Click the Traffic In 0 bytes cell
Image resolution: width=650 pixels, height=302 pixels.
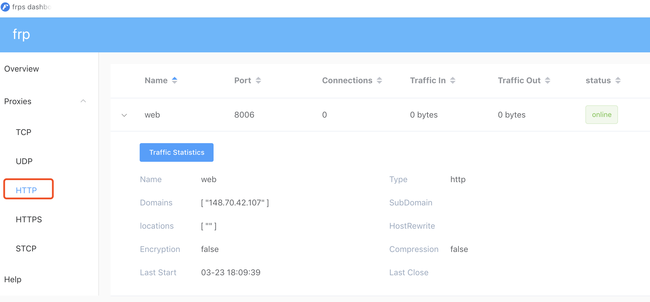[x=424, y=115]
